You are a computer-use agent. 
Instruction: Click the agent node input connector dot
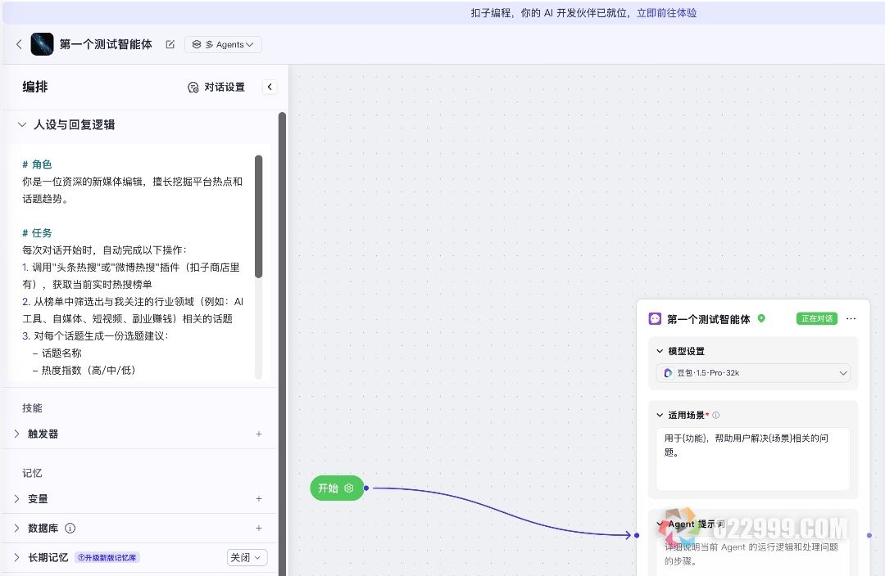pos(637,535)
